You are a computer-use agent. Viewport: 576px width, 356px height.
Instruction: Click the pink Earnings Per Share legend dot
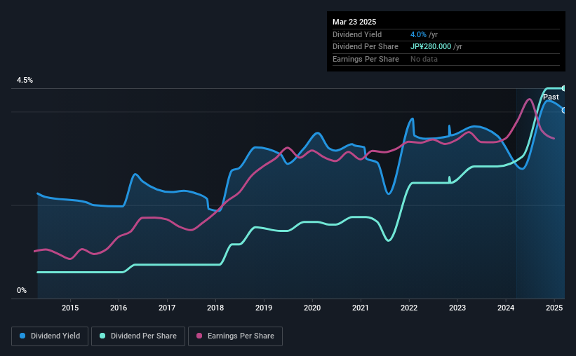click(x=199, y=336)
